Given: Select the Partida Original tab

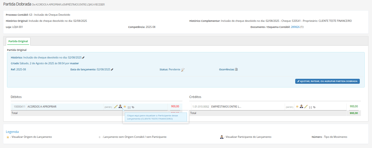Looking at the screenshot, I should pos(18,41).
